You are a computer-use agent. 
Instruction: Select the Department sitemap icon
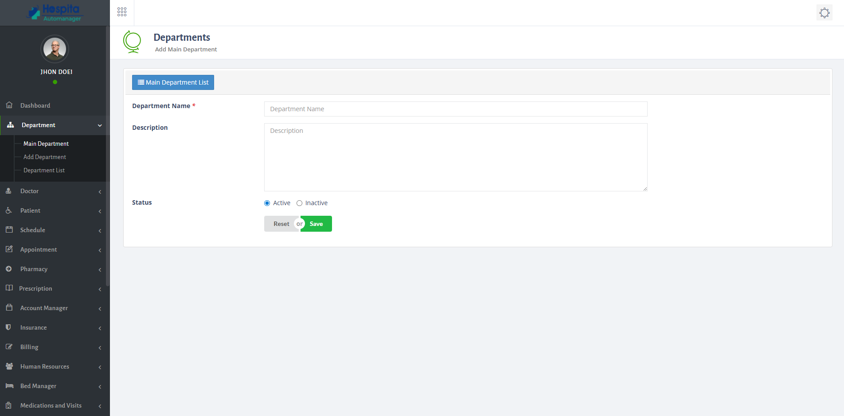9,125
